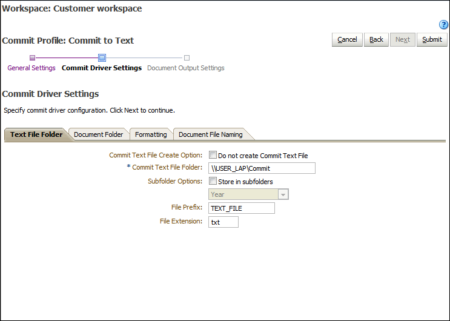Click the Document Output Settings stop marker
This screenshot has width=450, height=321.
(187, 58)
